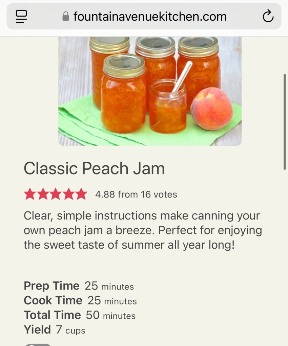The width and height of the screenshot is (288, 346).
Task: Click the Classic Peach Jam heading
Action: (94, 168)
